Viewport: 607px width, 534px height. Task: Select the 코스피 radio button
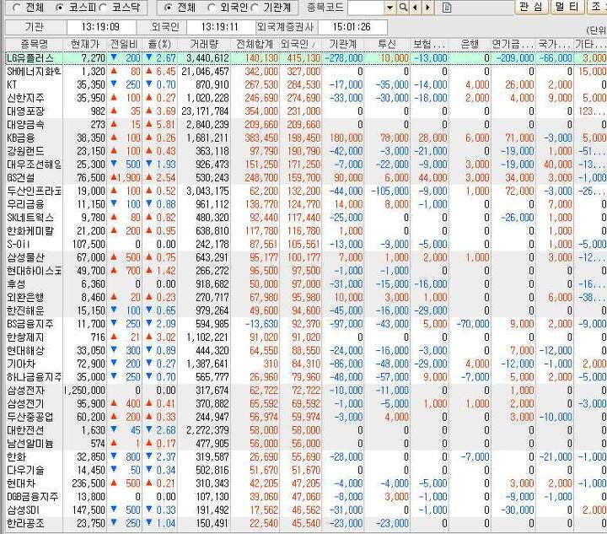pyautogui.click(x=59, y=8)
